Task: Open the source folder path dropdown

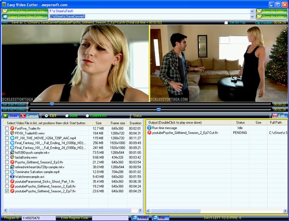Action: click(x=251, y=10)
